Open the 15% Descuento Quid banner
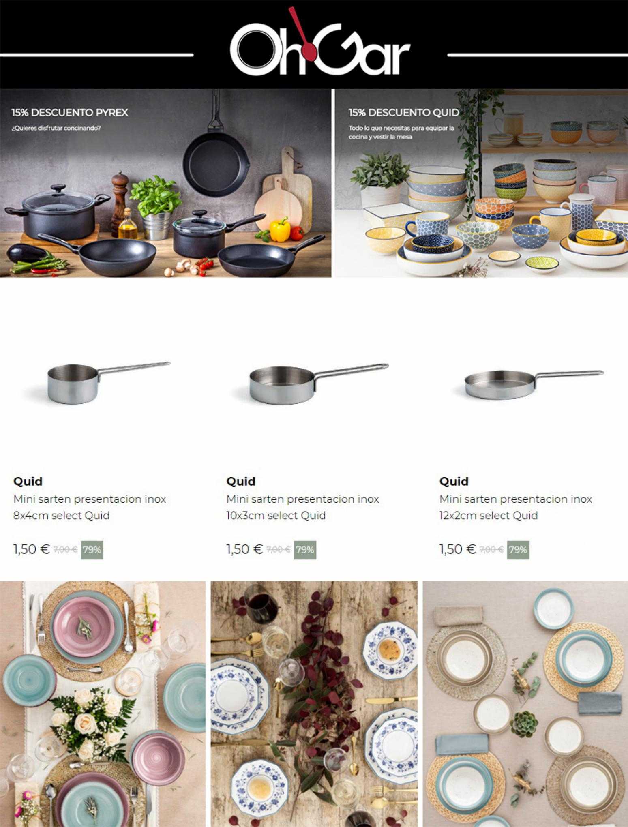The width and height of the screenshot is (628, 827). [481, 183]
